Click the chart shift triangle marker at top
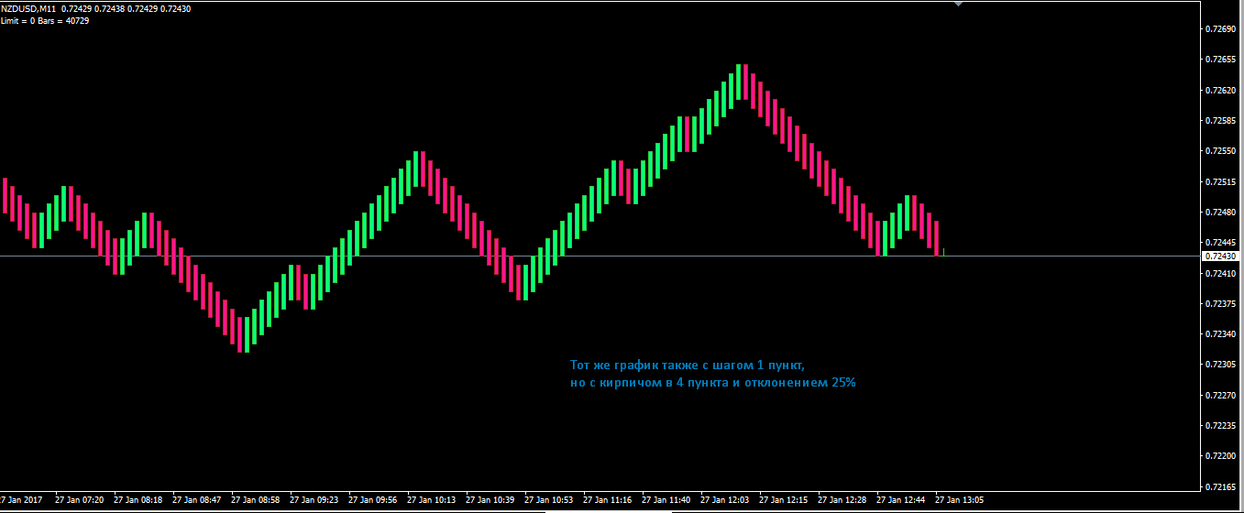Viewport: 1244px width, 513px height. point(958,4)
